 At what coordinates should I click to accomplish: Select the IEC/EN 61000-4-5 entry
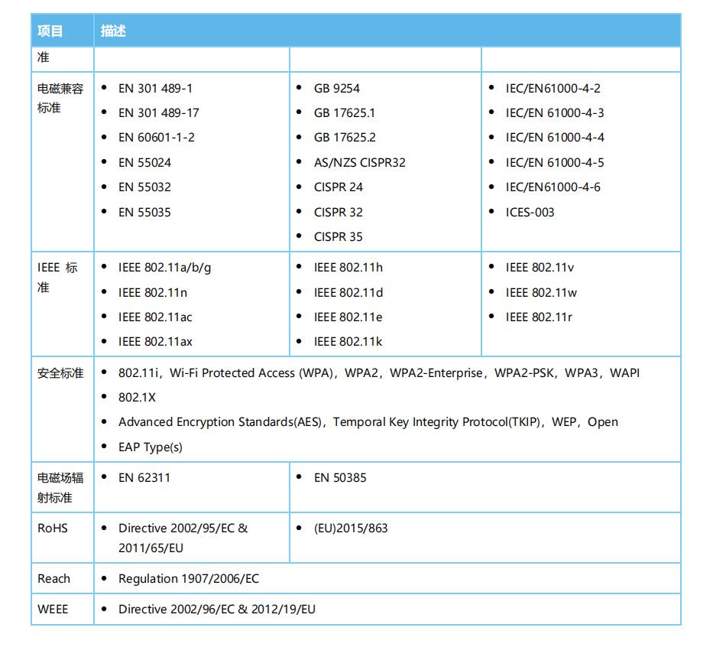[554, 162]
